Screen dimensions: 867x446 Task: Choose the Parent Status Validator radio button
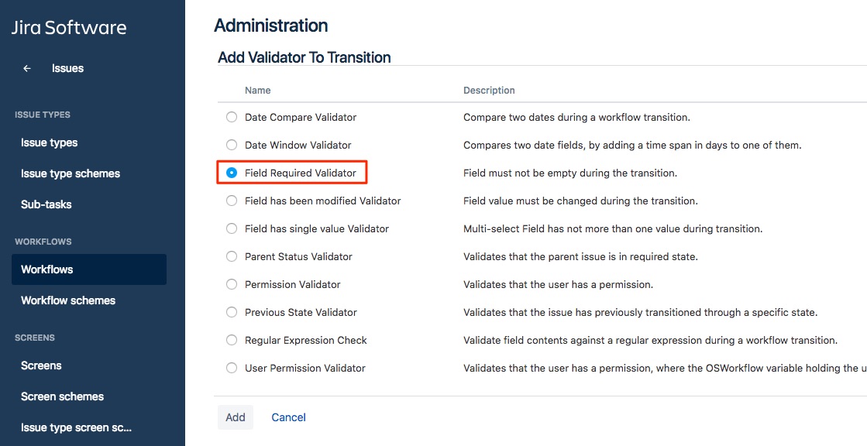pos(232,256)
